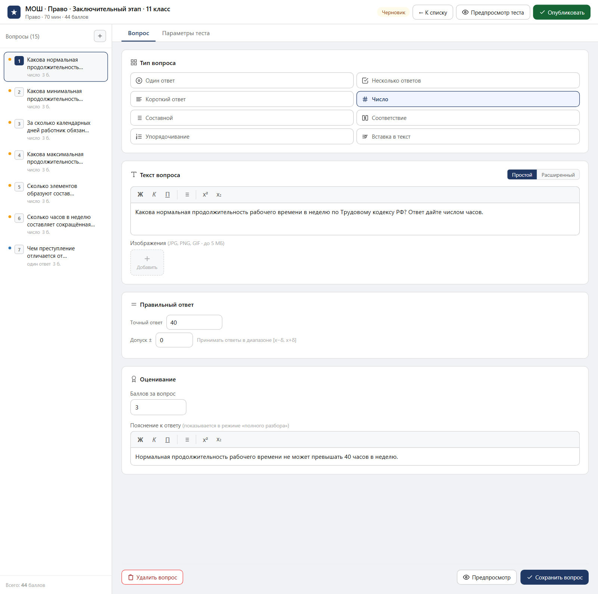Open the 'Параметры теста' tab
Screen dimensions: 598x594
click(x=186, y=33)
